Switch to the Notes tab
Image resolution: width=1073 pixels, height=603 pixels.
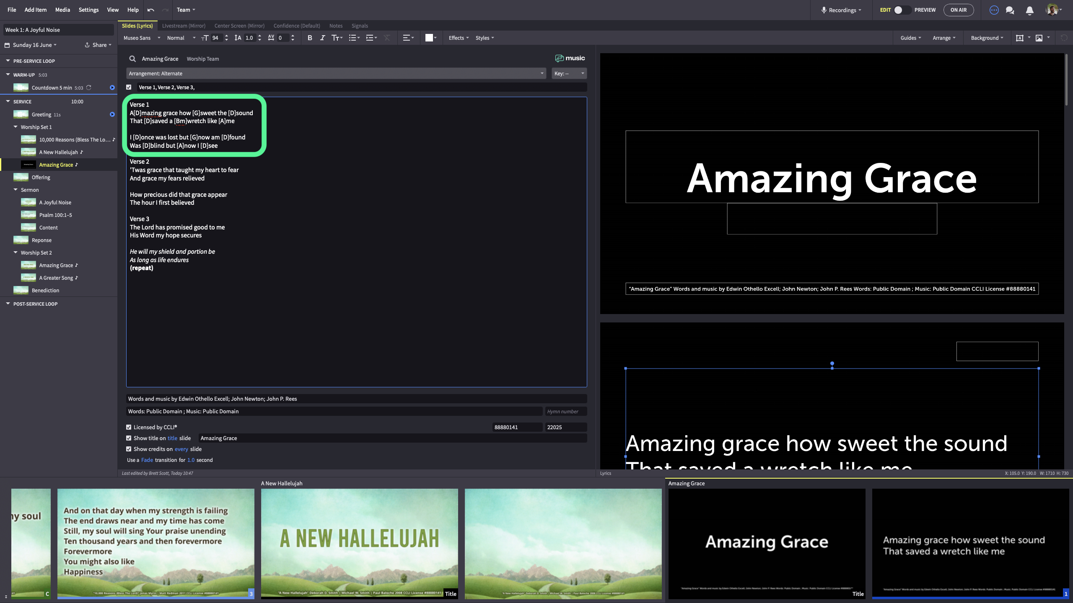click(x=336, y=26)
